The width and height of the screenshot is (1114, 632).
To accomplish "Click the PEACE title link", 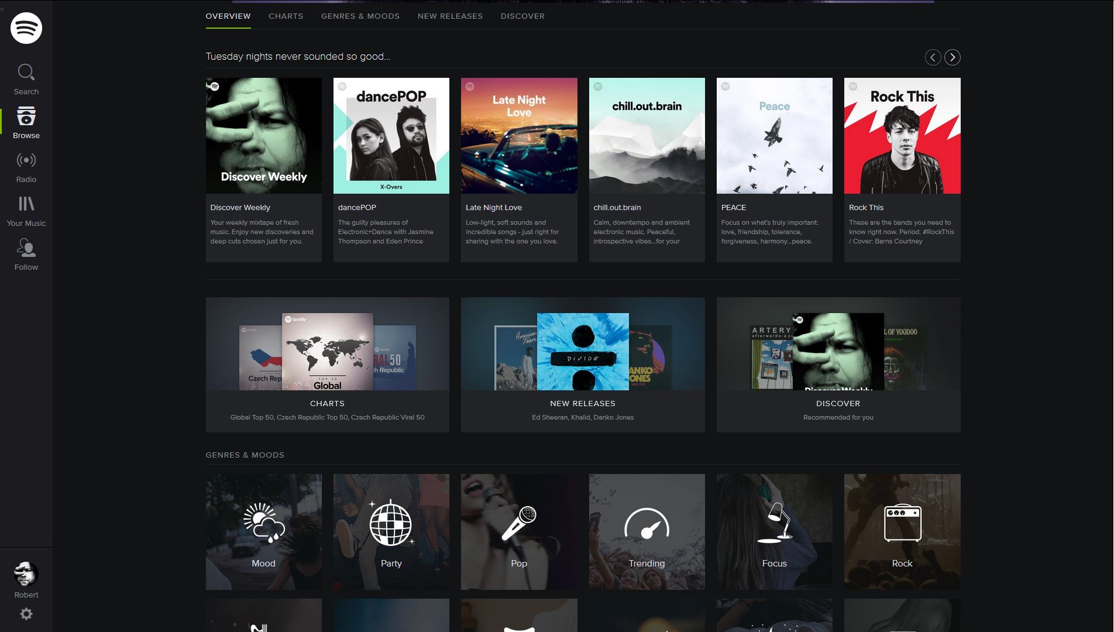I will 734,207.
